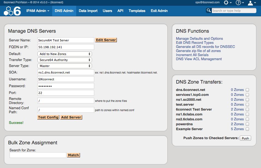This screenshot has height=168, width=261.
Task: Open the API menu item
Action: (120, 11)
